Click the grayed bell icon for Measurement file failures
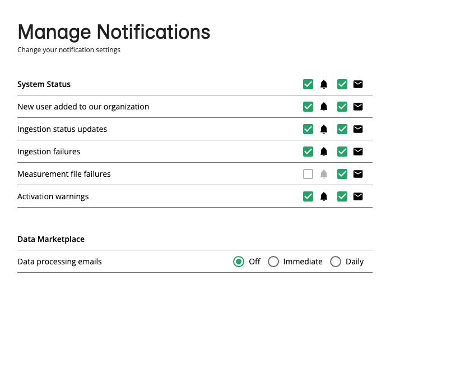This screenshot has width=474, height=371. click(324, 173)
